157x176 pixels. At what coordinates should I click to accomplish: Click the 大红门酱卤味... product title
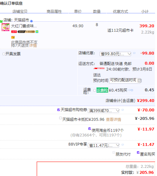(24, 26)
